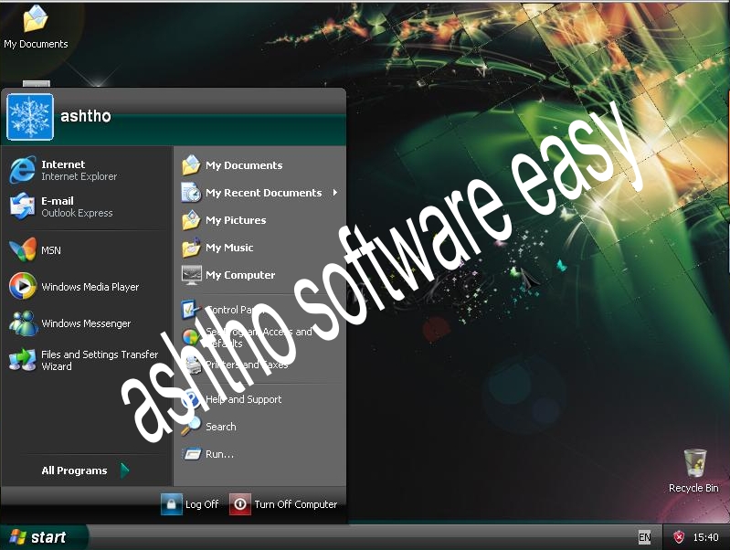Click the EN language indicator
Viewport: 730px width, 550px height.
pyautogui.click(x=644, y=537)
